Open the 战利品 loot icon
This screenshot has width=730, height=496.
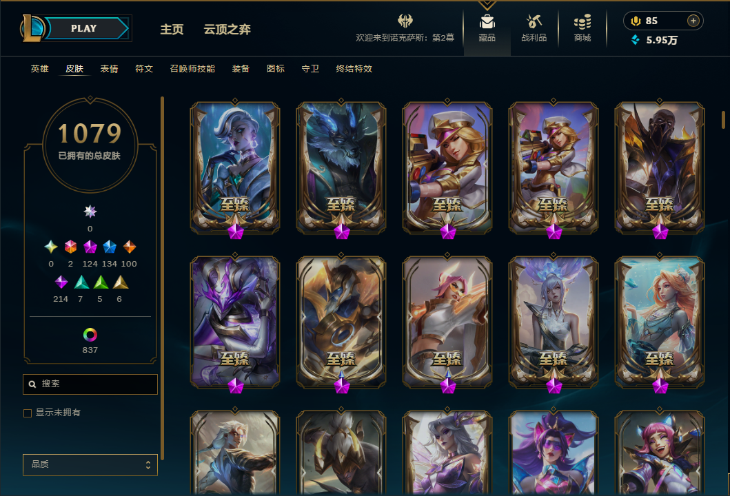[x=534, y=21]
